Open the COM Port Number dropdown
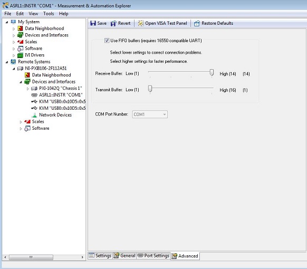307x269 pixels. point(150,114)
